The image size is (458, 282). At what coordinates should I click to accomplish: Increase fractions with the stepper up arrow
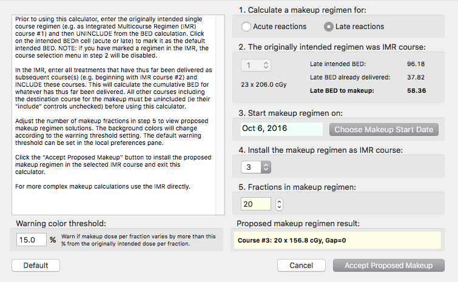[x=279, y=201]
